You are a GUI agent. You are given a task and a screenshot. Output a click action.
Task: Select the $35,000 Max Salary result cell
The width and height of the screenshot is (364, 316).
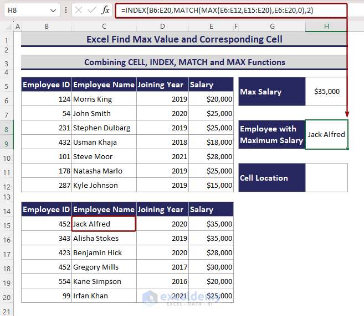pos(326,92)
